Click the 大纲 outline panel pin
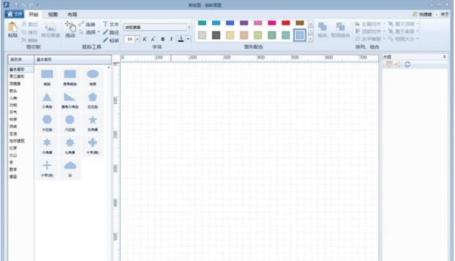 [444, 57]
